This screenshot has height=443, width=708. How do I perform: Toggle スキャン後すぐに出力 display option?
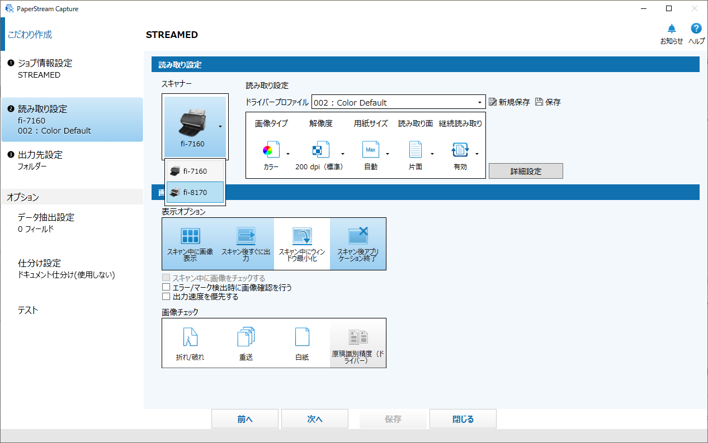pyautogui.click(x=246, y=244)
